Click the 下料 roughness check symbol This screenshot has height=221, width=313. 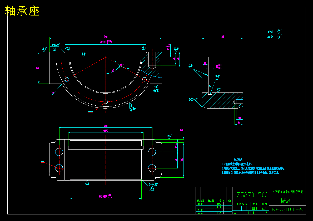coord(280,31)
